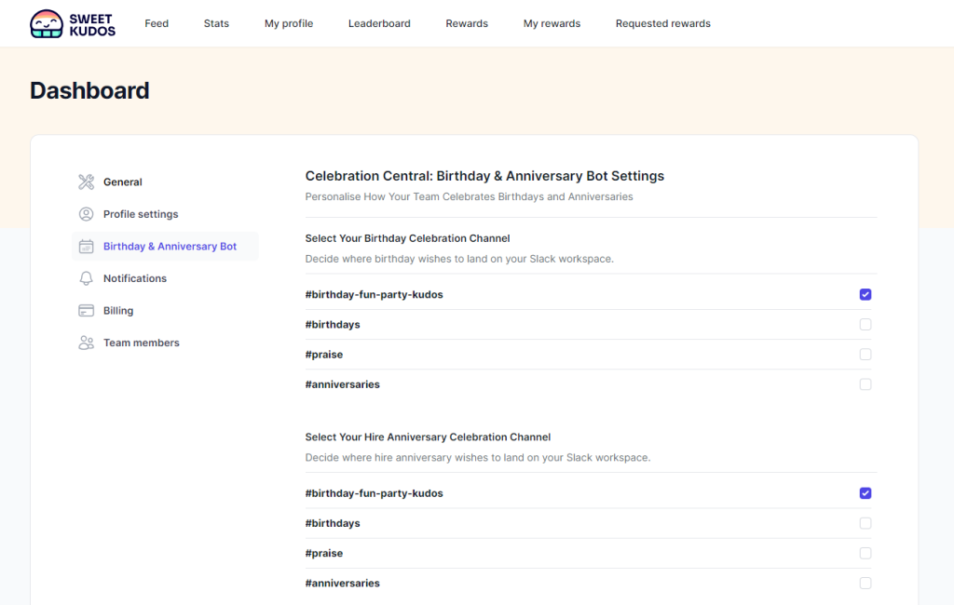The height and width of the screenshot is (605, 954).
Task: Click the Birthday & Anniversary Bot calendar icon
Action: click(86, 247)
